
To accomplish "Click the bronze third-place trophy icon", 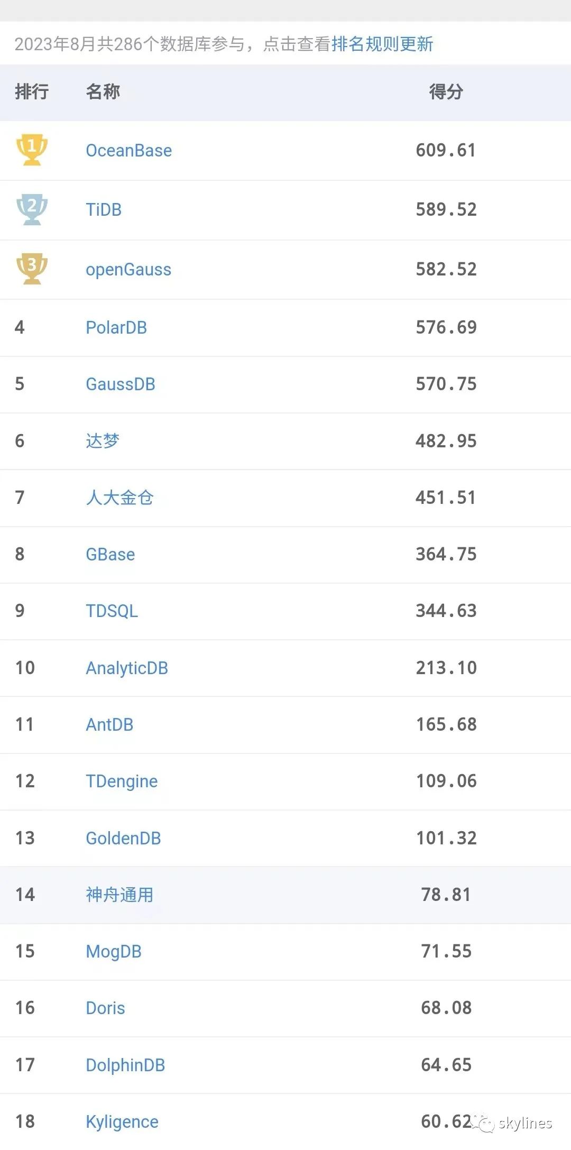I will pos(32,269).
